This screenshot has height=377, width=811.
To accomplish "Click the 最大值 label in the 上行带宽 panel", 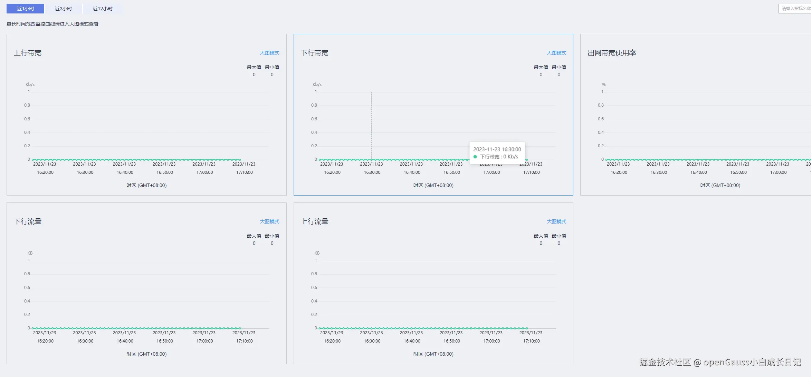I will tap(254, 67).
